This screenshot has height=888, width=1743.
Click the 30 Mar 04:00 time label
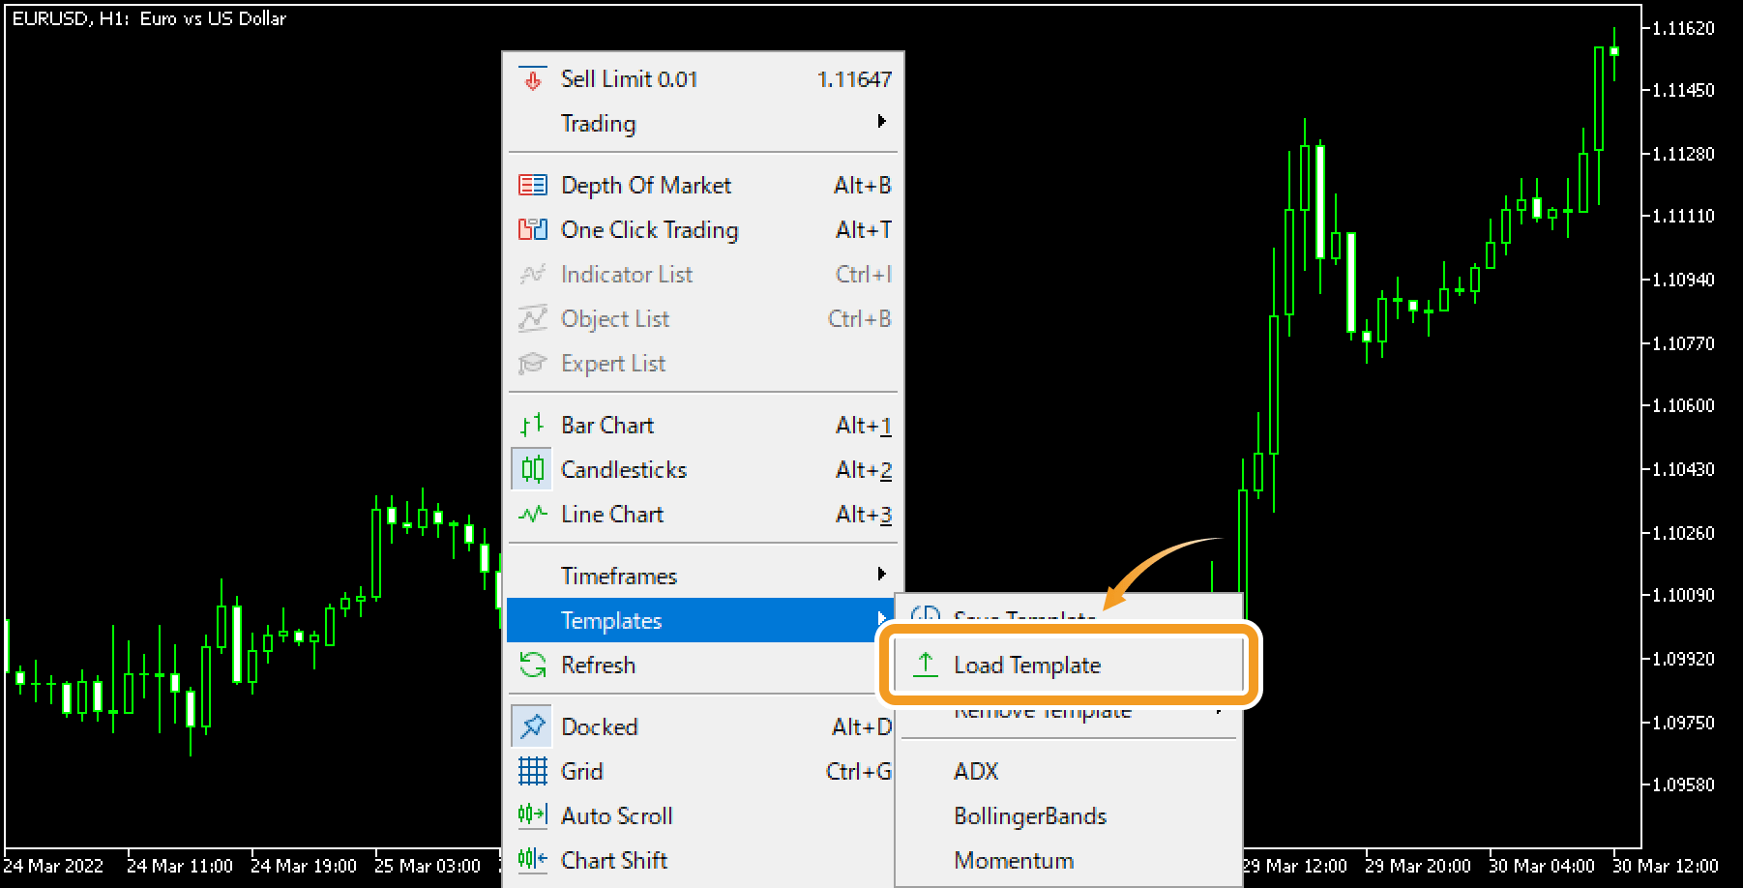(x=1541, y=866)
